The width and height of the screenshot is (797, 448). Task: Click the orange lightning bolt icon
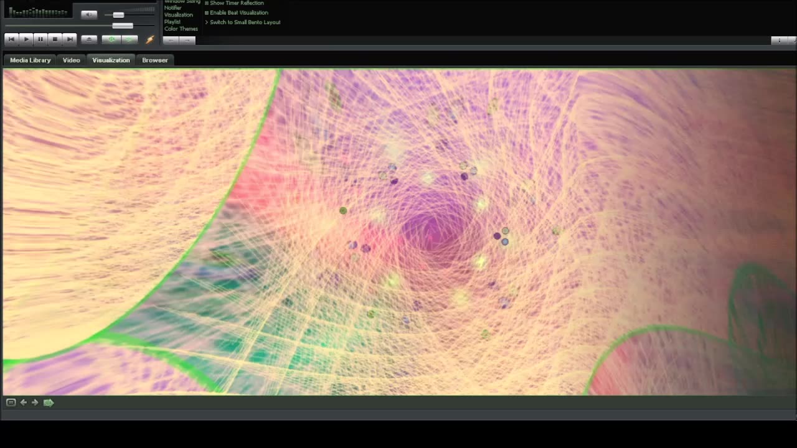click(149, 39)
